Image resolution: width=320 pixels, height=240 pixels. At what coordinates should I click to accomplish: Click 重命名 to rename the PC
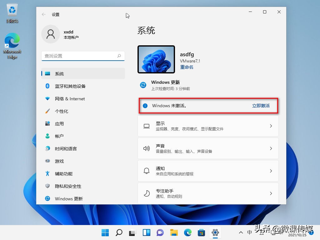pyautogui.click(x=187, y=67)
